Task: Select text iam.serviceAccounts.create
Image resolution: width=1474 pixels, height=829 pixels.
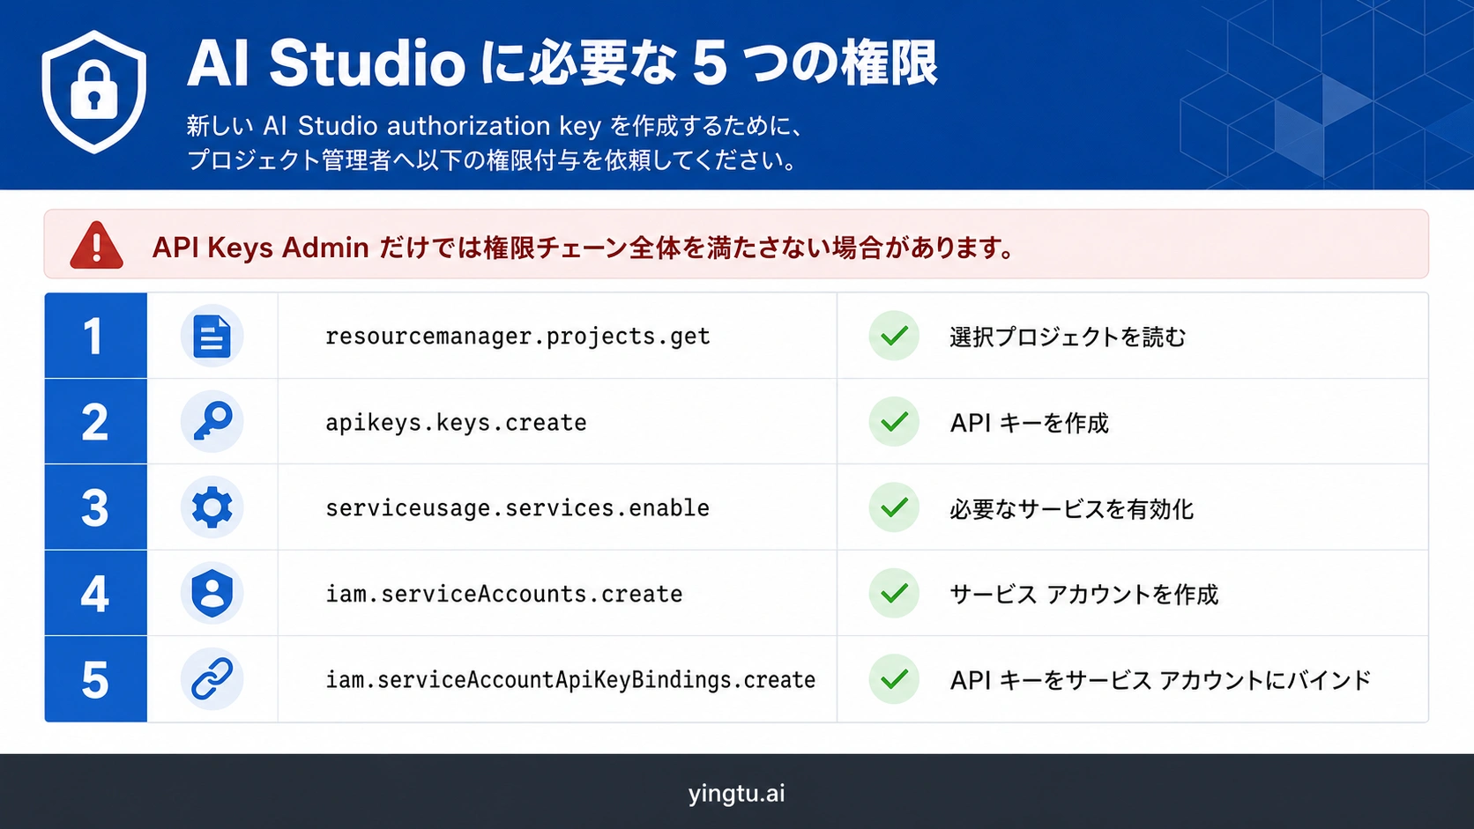Action: pos(504,594)
